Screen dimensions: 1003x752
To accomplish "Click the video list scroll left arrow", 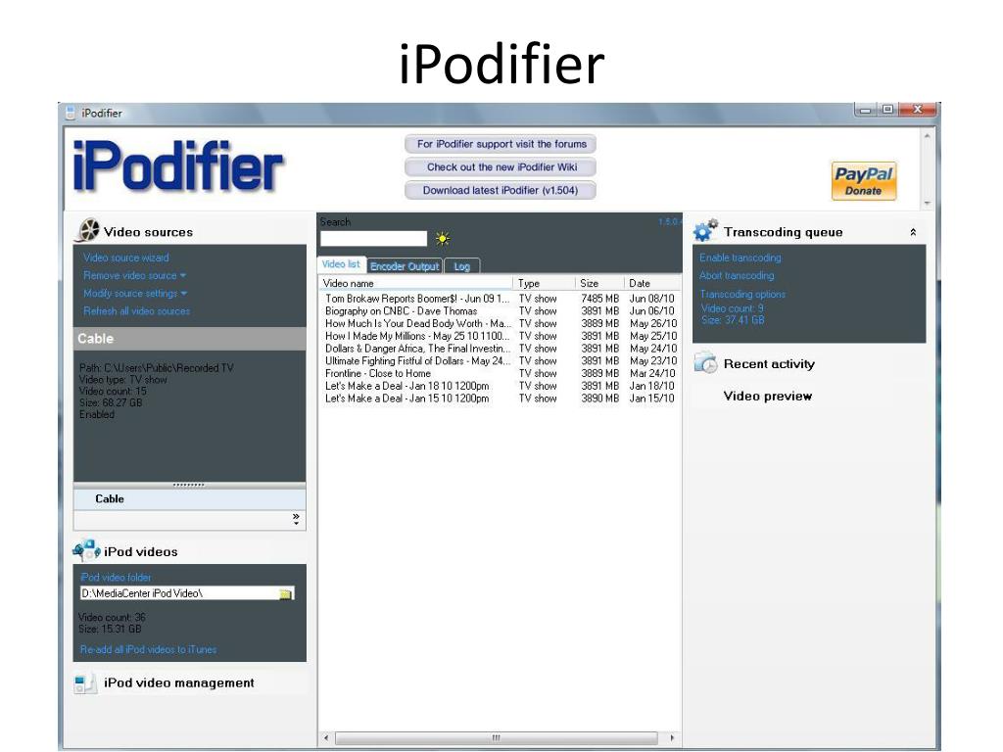I will click(326, 738).
